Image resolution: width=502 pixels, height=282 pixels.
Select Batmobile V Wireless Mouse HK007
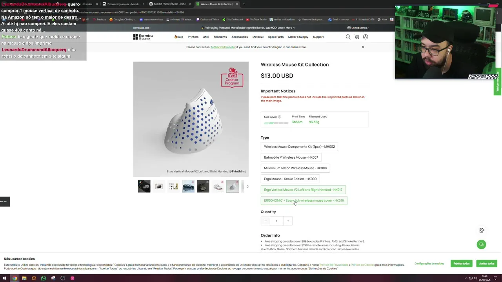click(x=291, y=157)
